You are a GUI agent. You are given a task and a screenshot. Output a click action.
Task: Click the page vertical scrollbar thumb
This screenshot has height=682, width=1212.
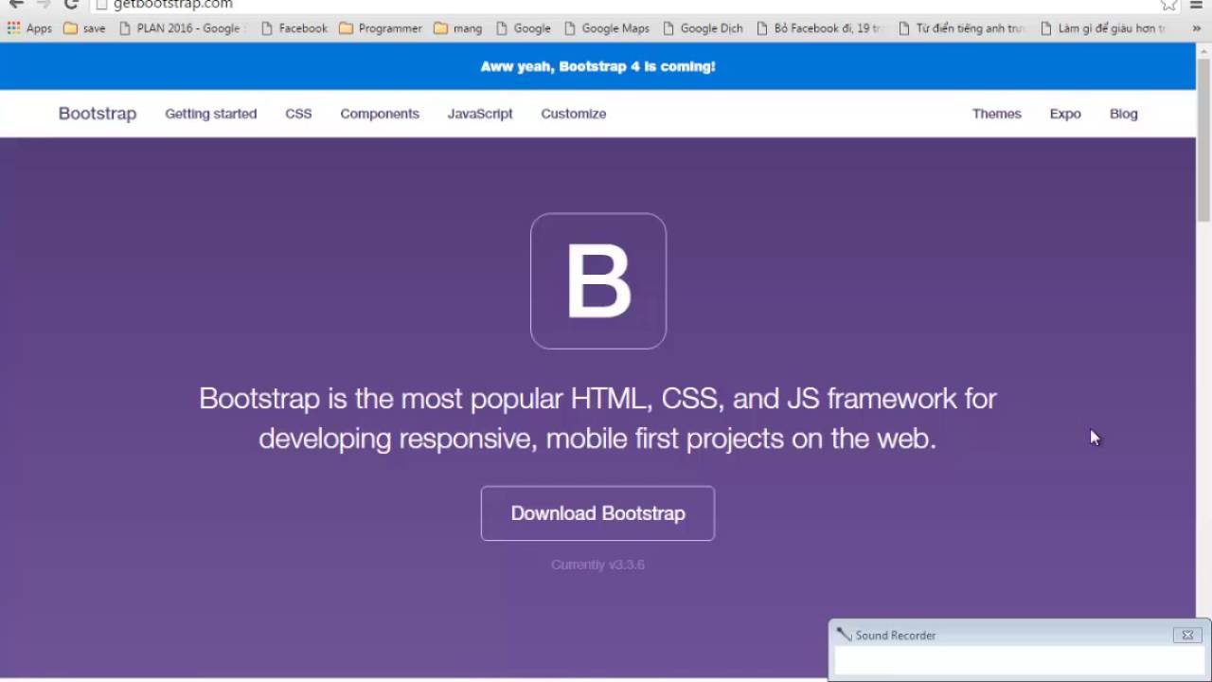1203,141
